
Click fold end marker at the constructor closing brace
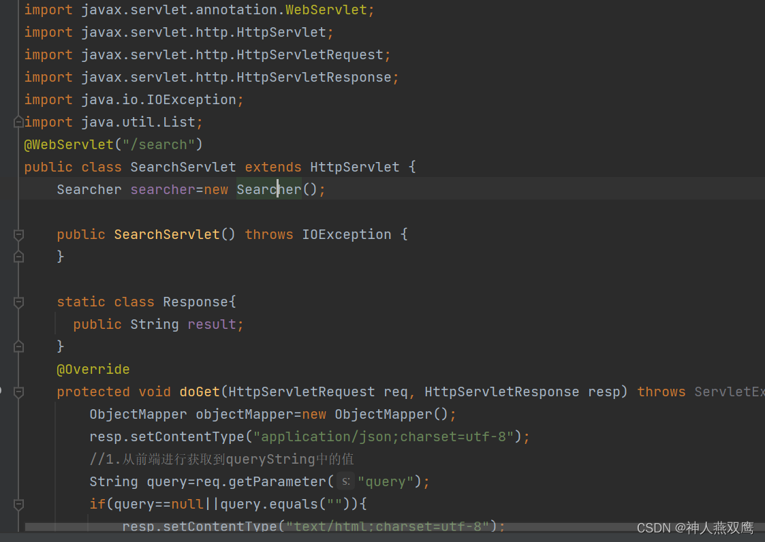coord(18,257)
